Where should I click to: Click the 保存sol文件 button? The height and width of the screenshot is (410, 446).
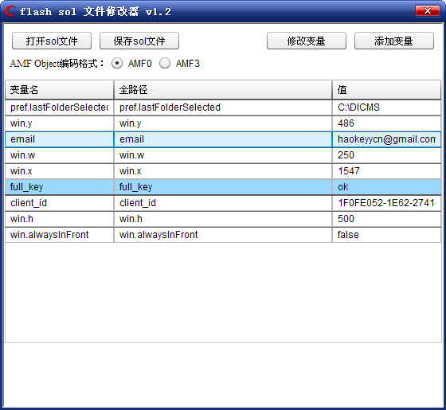139,41
